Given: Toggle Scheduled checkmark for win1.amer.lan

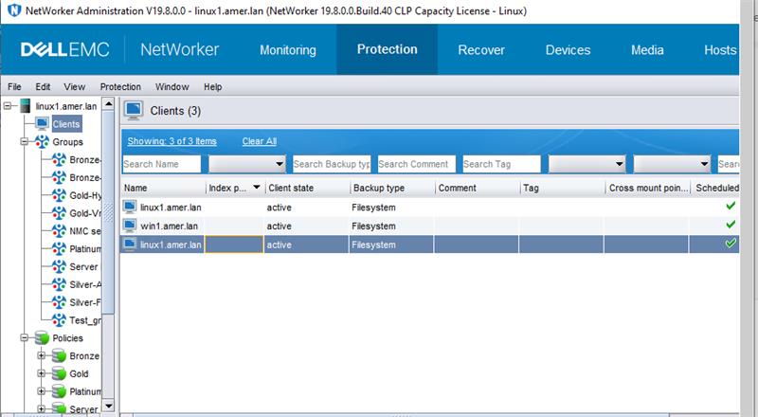Looking at the screenshot, I should coord(730,226).
